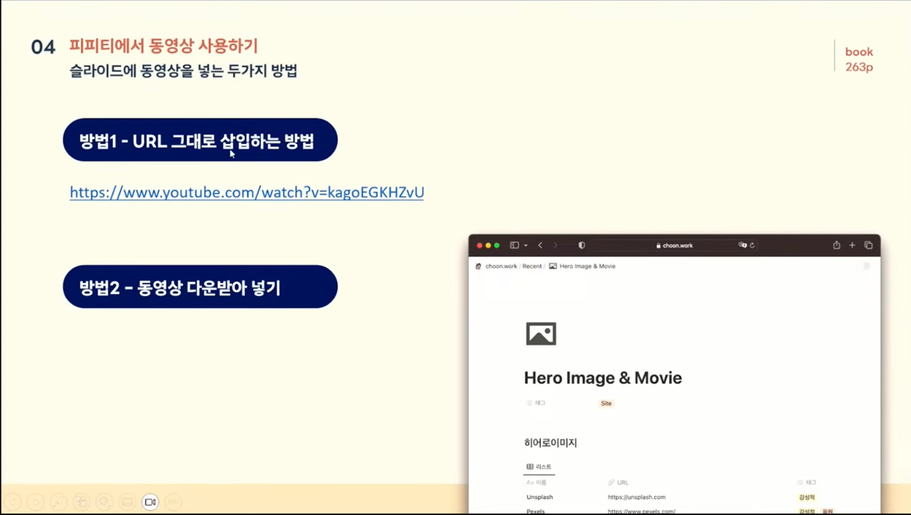The image size is (911, 515).
Task: Click the 태그 column header in the table
Action: (807, 482)
